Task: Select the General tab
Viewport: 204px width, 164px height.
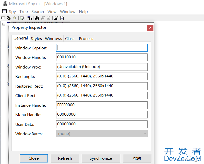Action: pyautogui.click(x=21, y=38)
